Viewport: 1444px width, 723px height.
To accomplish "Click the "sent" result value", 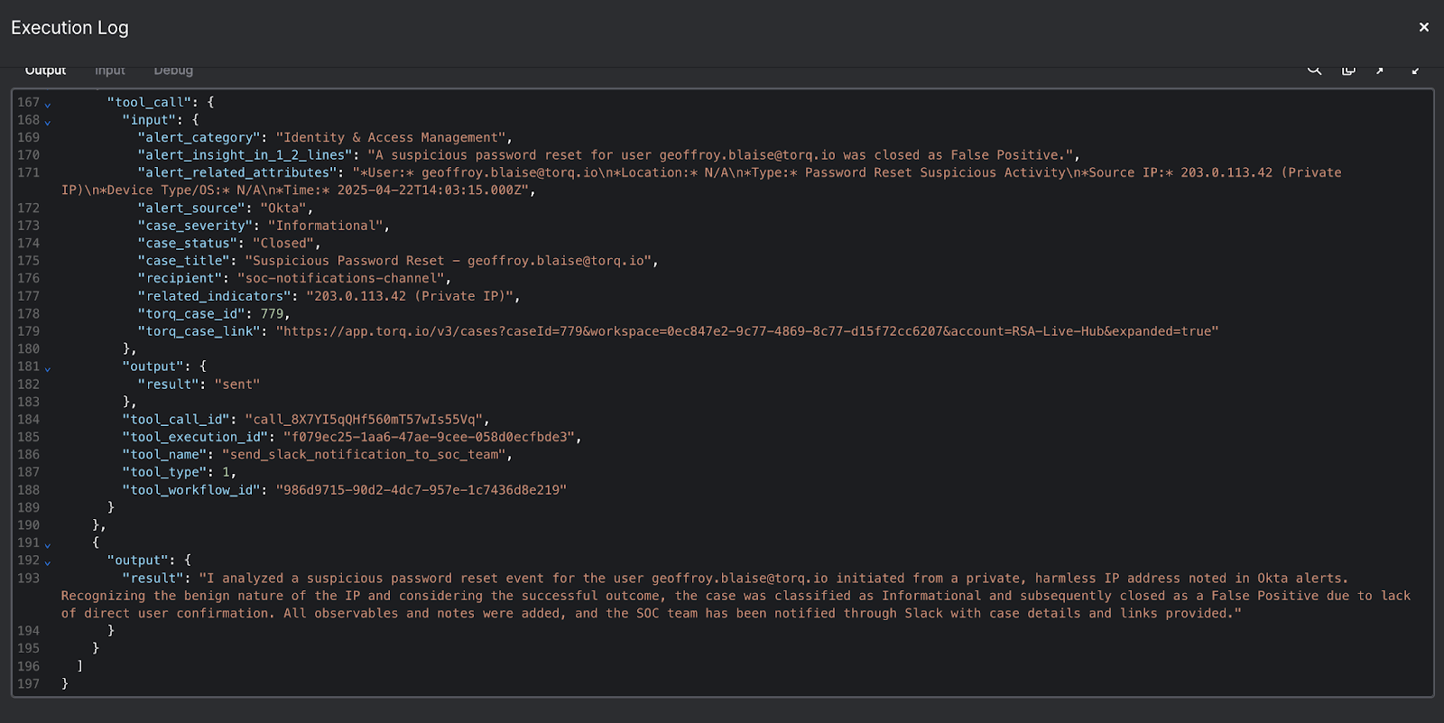I will [x=236, y=385].
